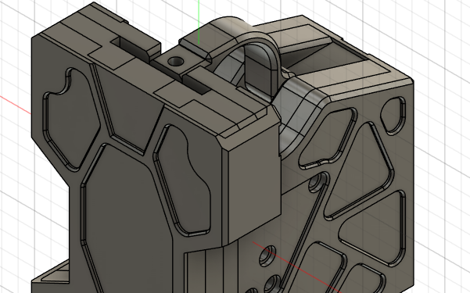Click the V-shaped pocket on left face
The image size is (470, 293).
click(127, 105)
